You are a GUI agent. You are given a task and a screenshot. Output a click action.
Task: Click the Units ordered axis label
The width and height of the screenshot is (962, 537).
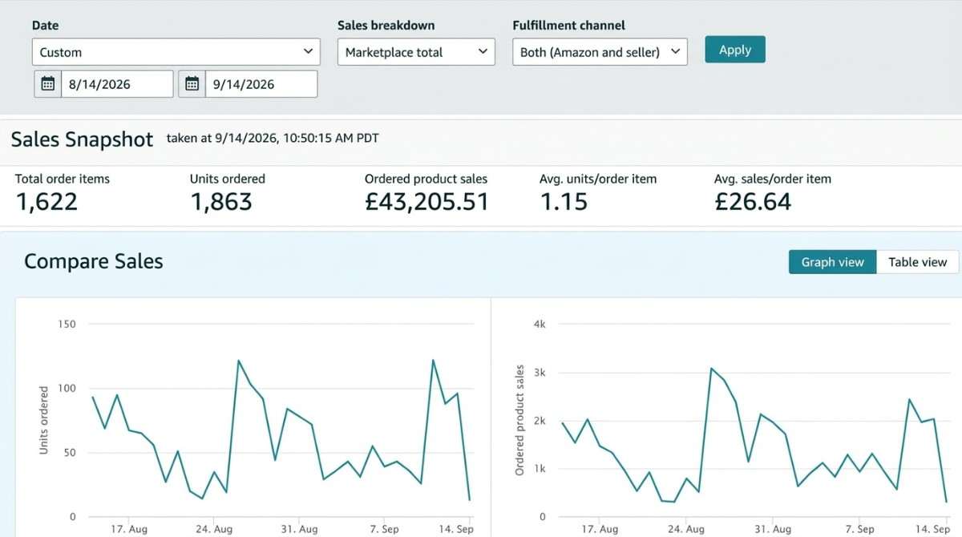[44, 421]
